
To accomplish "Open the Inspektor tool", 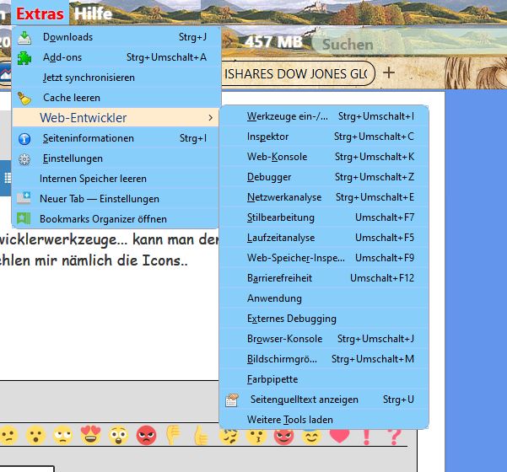I will pyautogui.click(x=324, y=137).
